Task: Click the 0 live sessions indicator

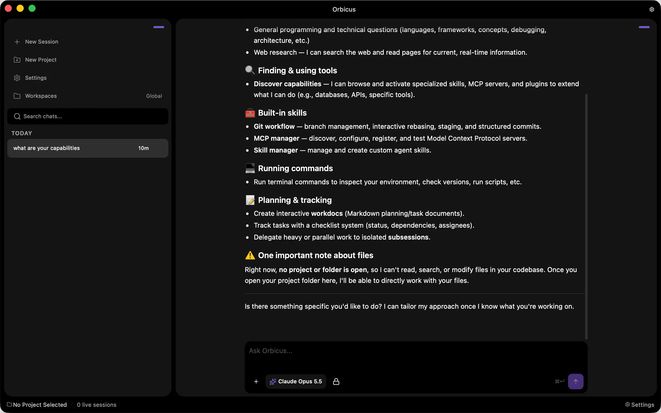Action: pos(97,405)
